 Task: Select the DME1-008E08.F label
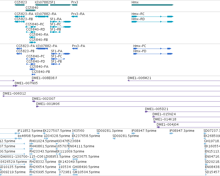44,78
